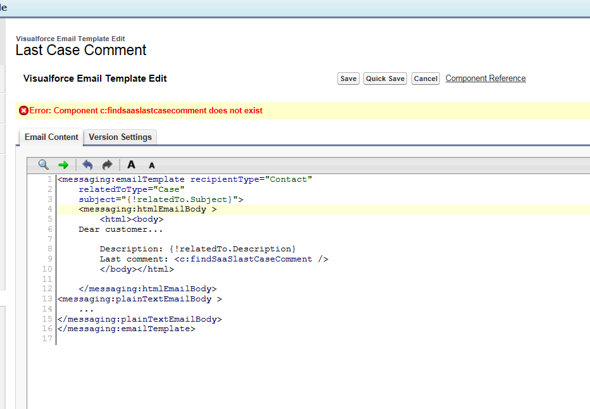Undo the last edit with the undo arrow

pyautogui.click(x=87, y=165)
